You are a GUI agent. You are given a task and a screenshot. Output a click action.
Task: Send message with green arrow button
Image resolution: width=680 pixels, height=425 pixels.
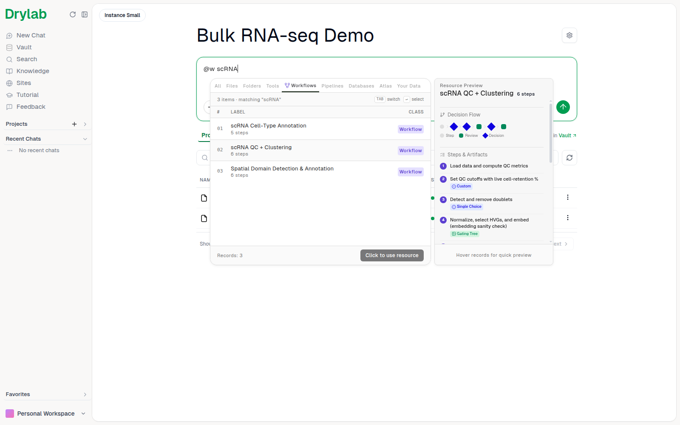coord(563,107)
